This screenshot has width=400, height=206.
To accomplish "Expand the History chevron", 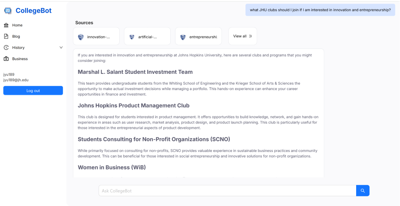I will (61, 48).
